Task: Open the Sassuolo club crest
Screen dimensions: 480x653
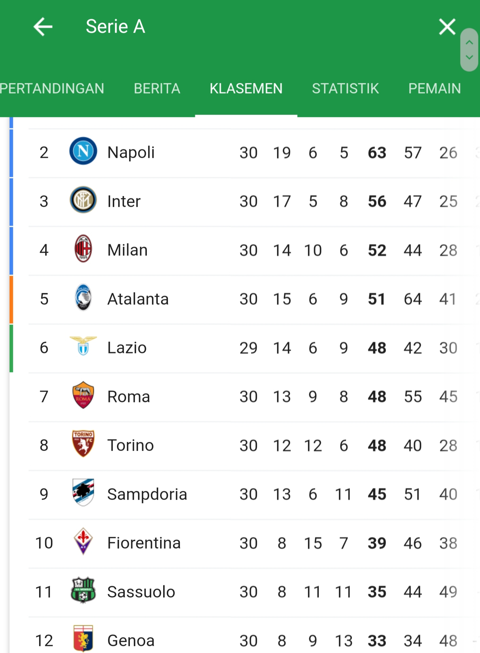Action: point(83,590)
